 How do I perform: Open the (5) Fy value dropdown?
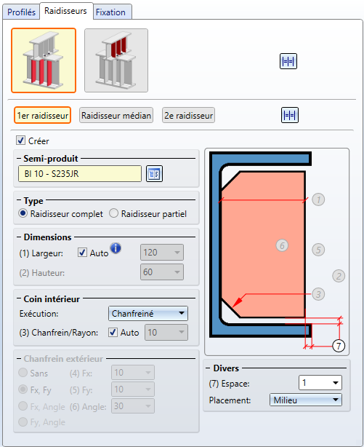tap(133, 389)
